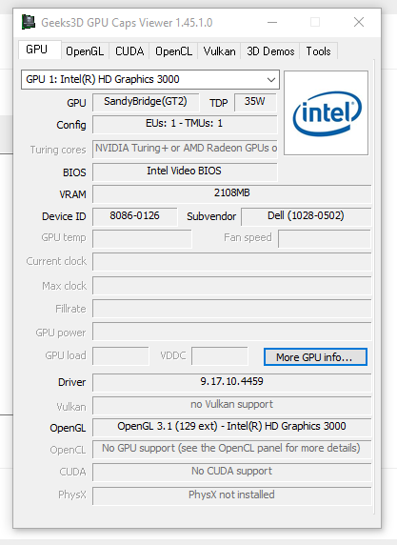This screenshot has width=397, height=545.
Task: Click the 'PhysX not installed' field
Action: point(231,495)
